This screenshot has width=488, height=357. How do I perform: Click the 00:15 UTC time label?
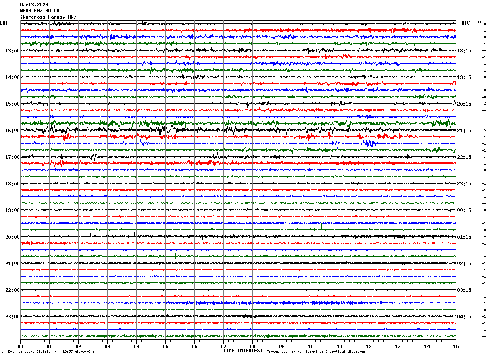point(464,210)
